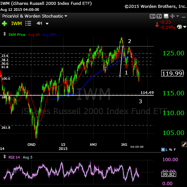This screenshot has width=187, height=187.
Task: Click the 61.8 Fibonacci level label
Action: [x=5, y=67]
